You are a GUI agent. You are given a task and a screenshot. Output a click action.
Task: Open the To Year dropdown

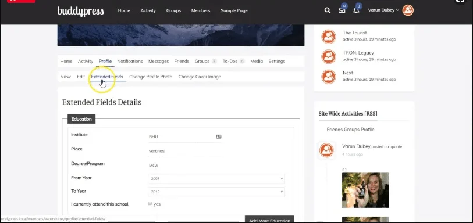pos(216,192)
